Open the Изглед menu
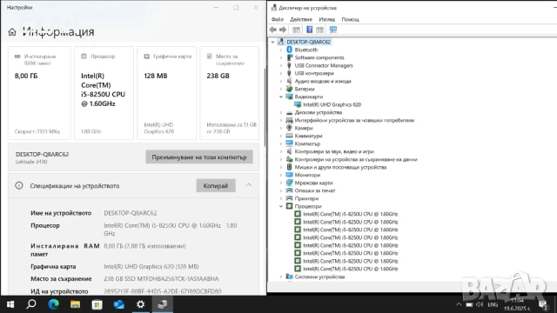 [x=327, y=19]
